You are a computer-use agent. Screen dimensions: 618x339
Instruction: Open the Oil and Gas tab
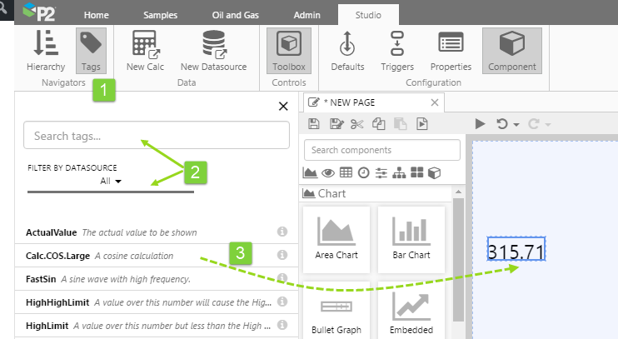(x=236, y=15)
